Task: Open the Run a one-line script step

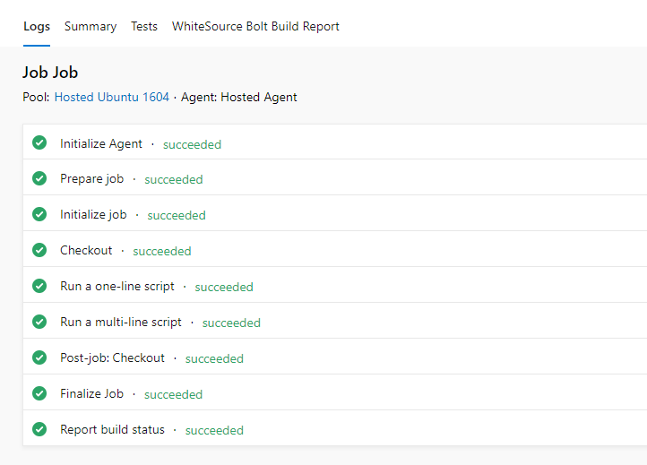Action: tap(117, 286)
